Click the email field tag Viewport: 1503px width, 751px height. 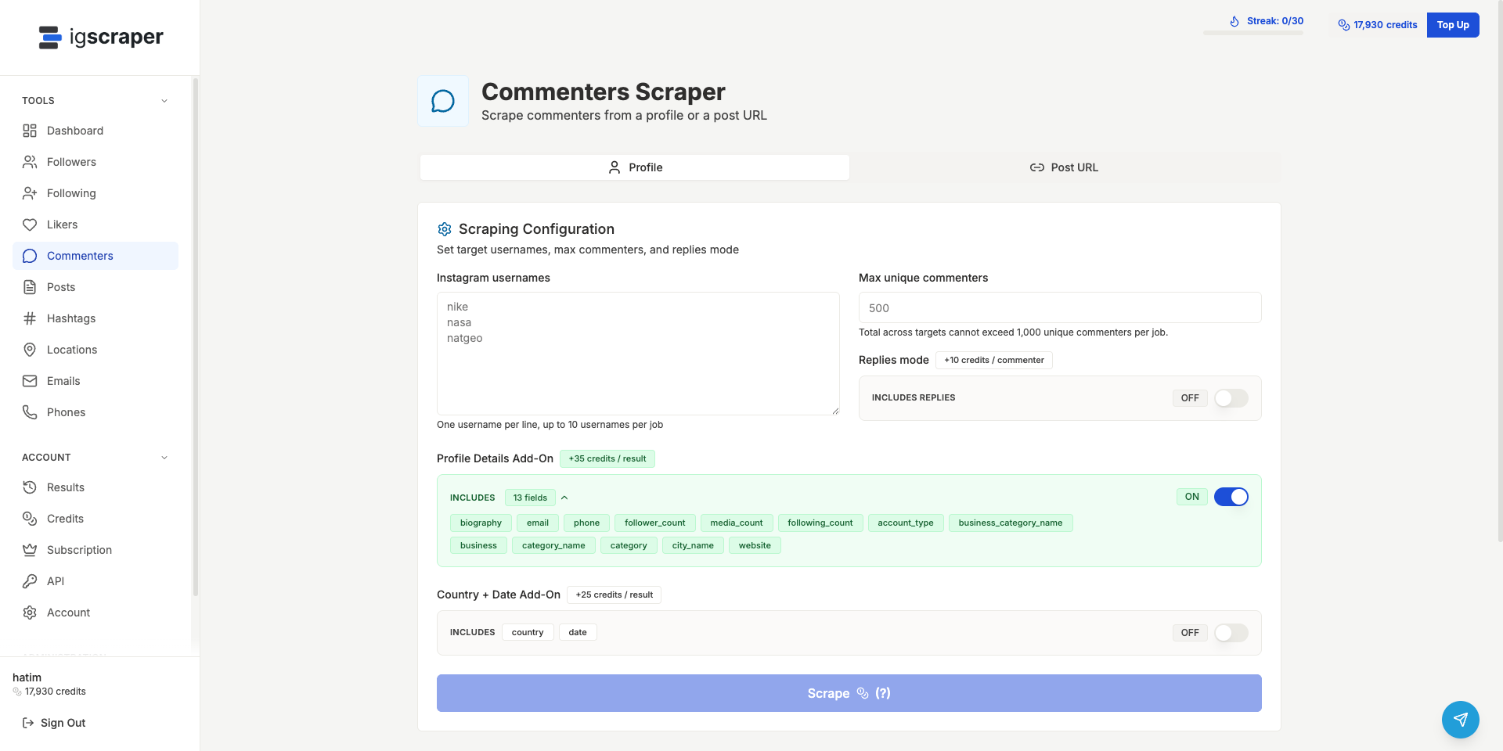pos(538,523)
